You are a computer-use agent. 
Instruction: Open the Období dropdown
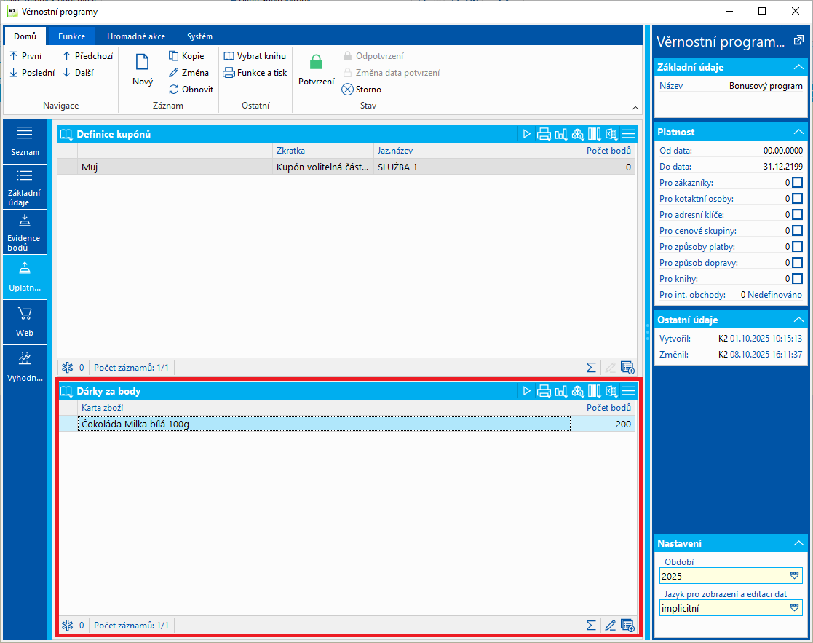(x=794, y=576)
